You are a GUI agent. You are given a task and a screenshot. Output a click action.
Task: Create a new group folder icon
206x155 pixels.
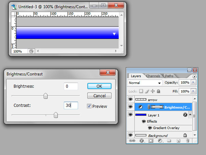pyautogui.click(x=169, y=141)
